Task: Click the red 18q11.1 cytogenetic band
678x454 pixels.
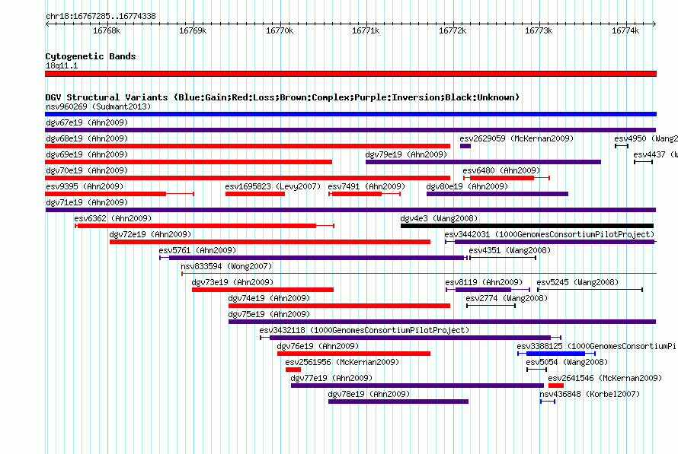Action: (350, 74)
